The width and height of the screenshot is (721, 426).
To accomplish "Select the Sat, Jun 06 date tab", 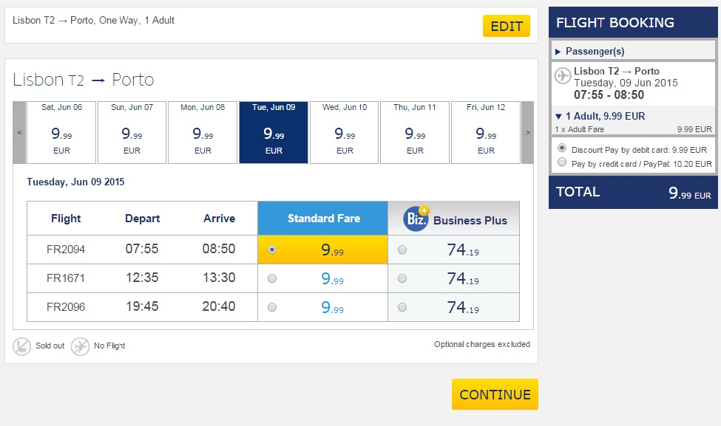I will (x=61, y=132).
